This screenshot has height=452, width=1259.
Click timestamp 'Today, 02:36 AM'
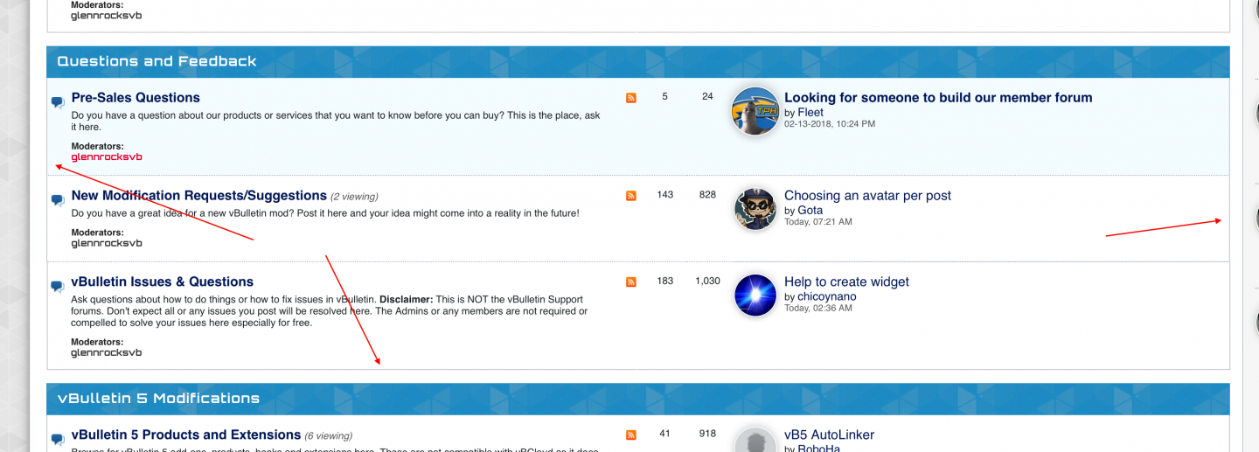(x=818, y=308)
